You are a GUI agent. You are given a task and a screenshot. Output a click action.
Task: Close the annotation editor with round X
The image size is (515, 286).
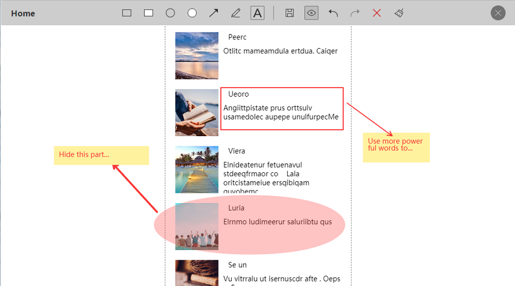pos(498,13)
